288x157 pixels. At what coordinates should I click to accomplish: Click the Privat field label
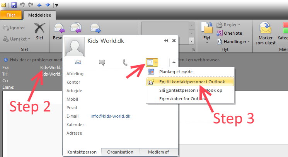tap(72, 108)
